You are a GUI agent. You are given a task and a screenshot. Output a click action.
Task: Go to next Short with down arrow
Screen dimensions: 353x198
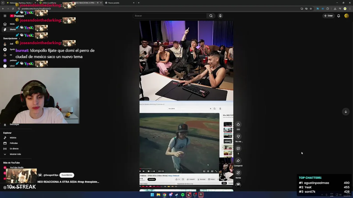point(346,112)
